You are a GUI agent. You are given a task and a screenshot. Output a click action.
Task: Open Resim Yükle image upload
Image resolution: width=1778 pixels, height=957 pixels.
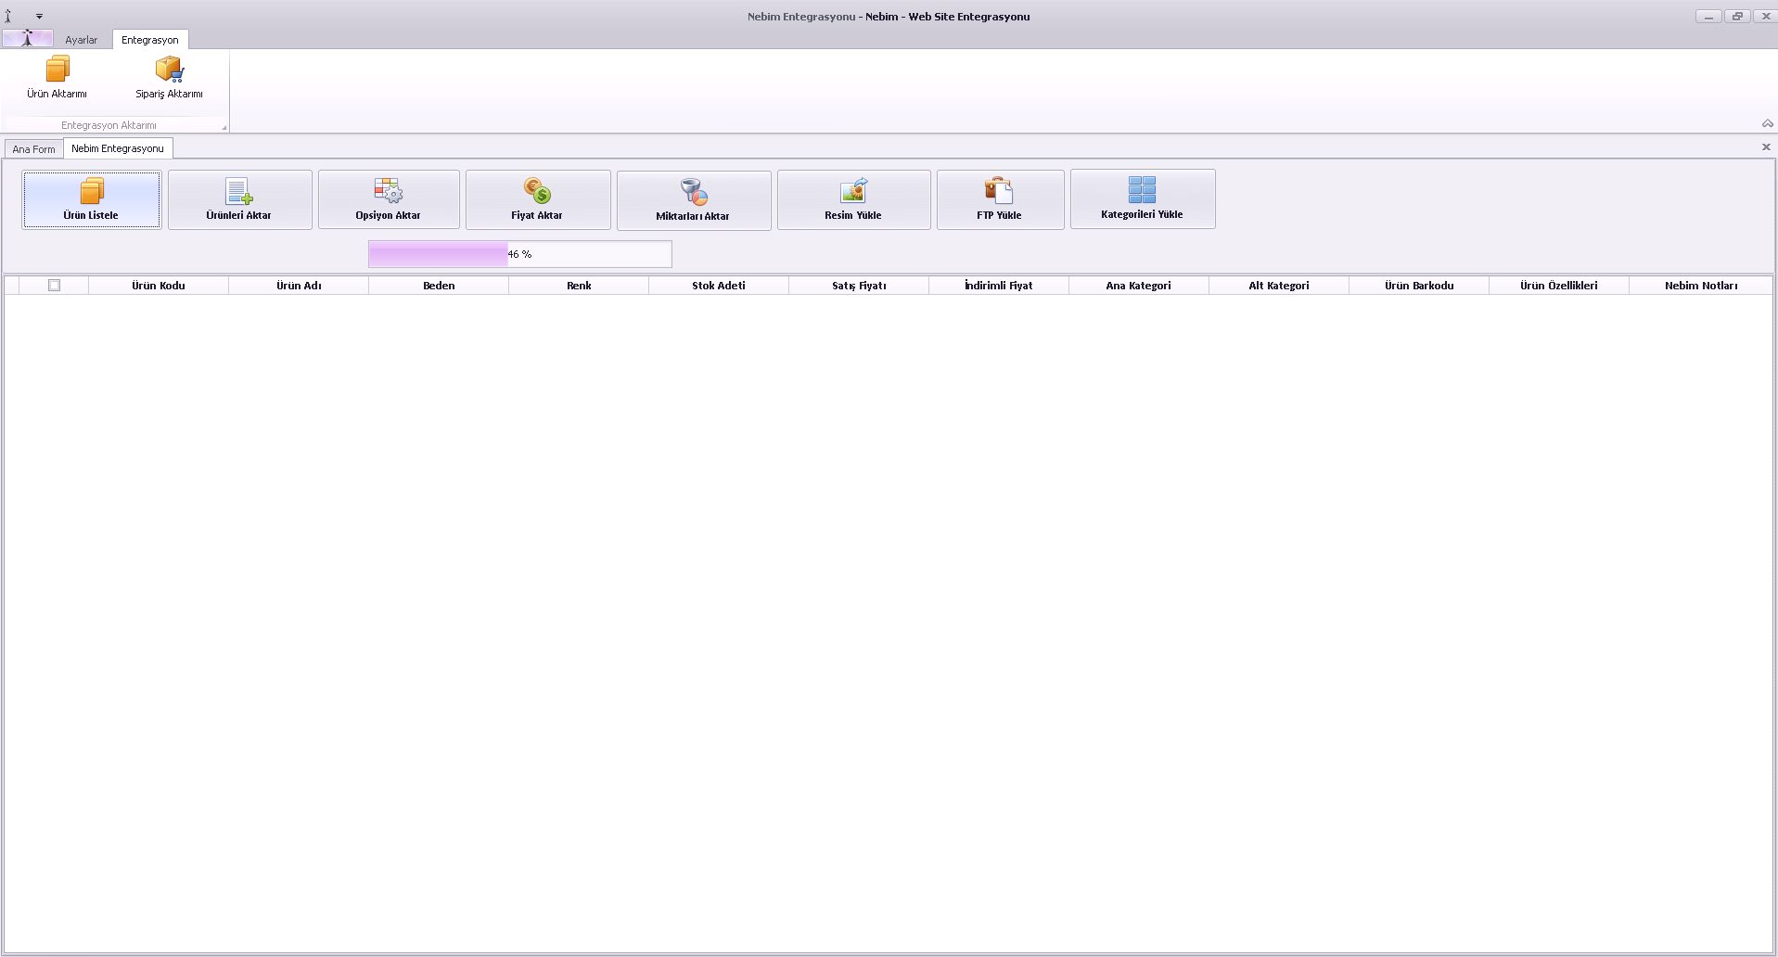click(x=852, y=199)
